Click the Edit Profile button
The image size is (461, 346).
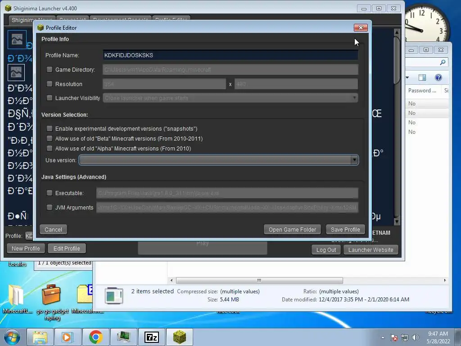click(67, 248)
